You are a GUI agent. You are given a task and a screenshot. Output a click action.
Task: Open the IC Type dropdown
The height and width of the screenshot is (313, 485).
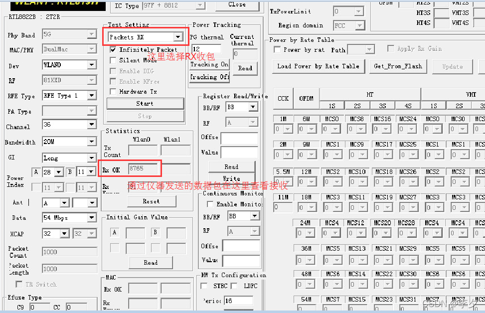point(200,5)
